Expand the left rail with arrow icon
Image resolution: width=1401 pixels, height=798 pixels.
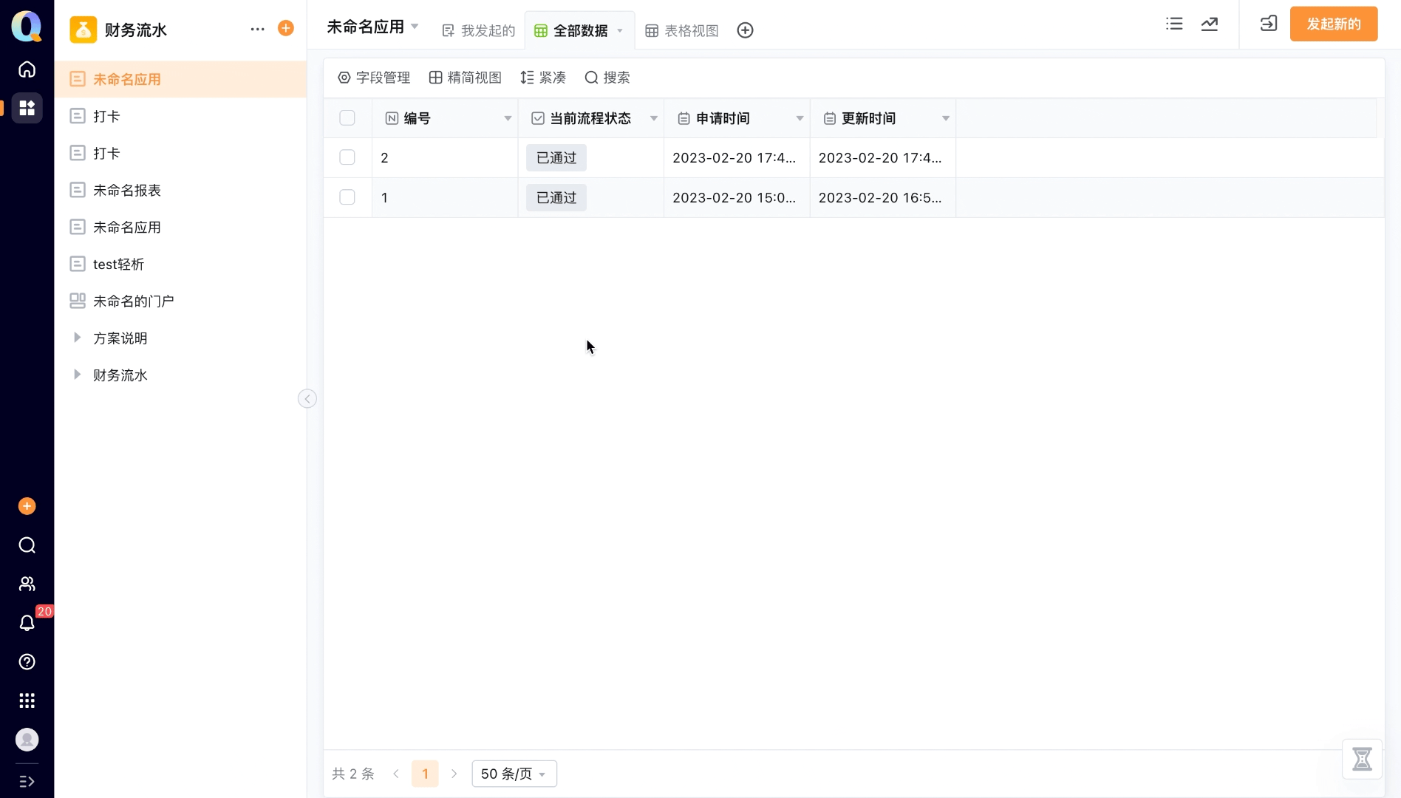(x=27, y=781)
